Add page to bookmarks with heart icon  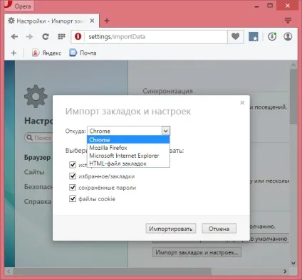[x=236, y=37]
